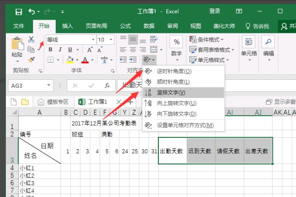Customize the Quick Access Toolbar
This screenshot has height=197, width=296.
click(x=63, y=12)
